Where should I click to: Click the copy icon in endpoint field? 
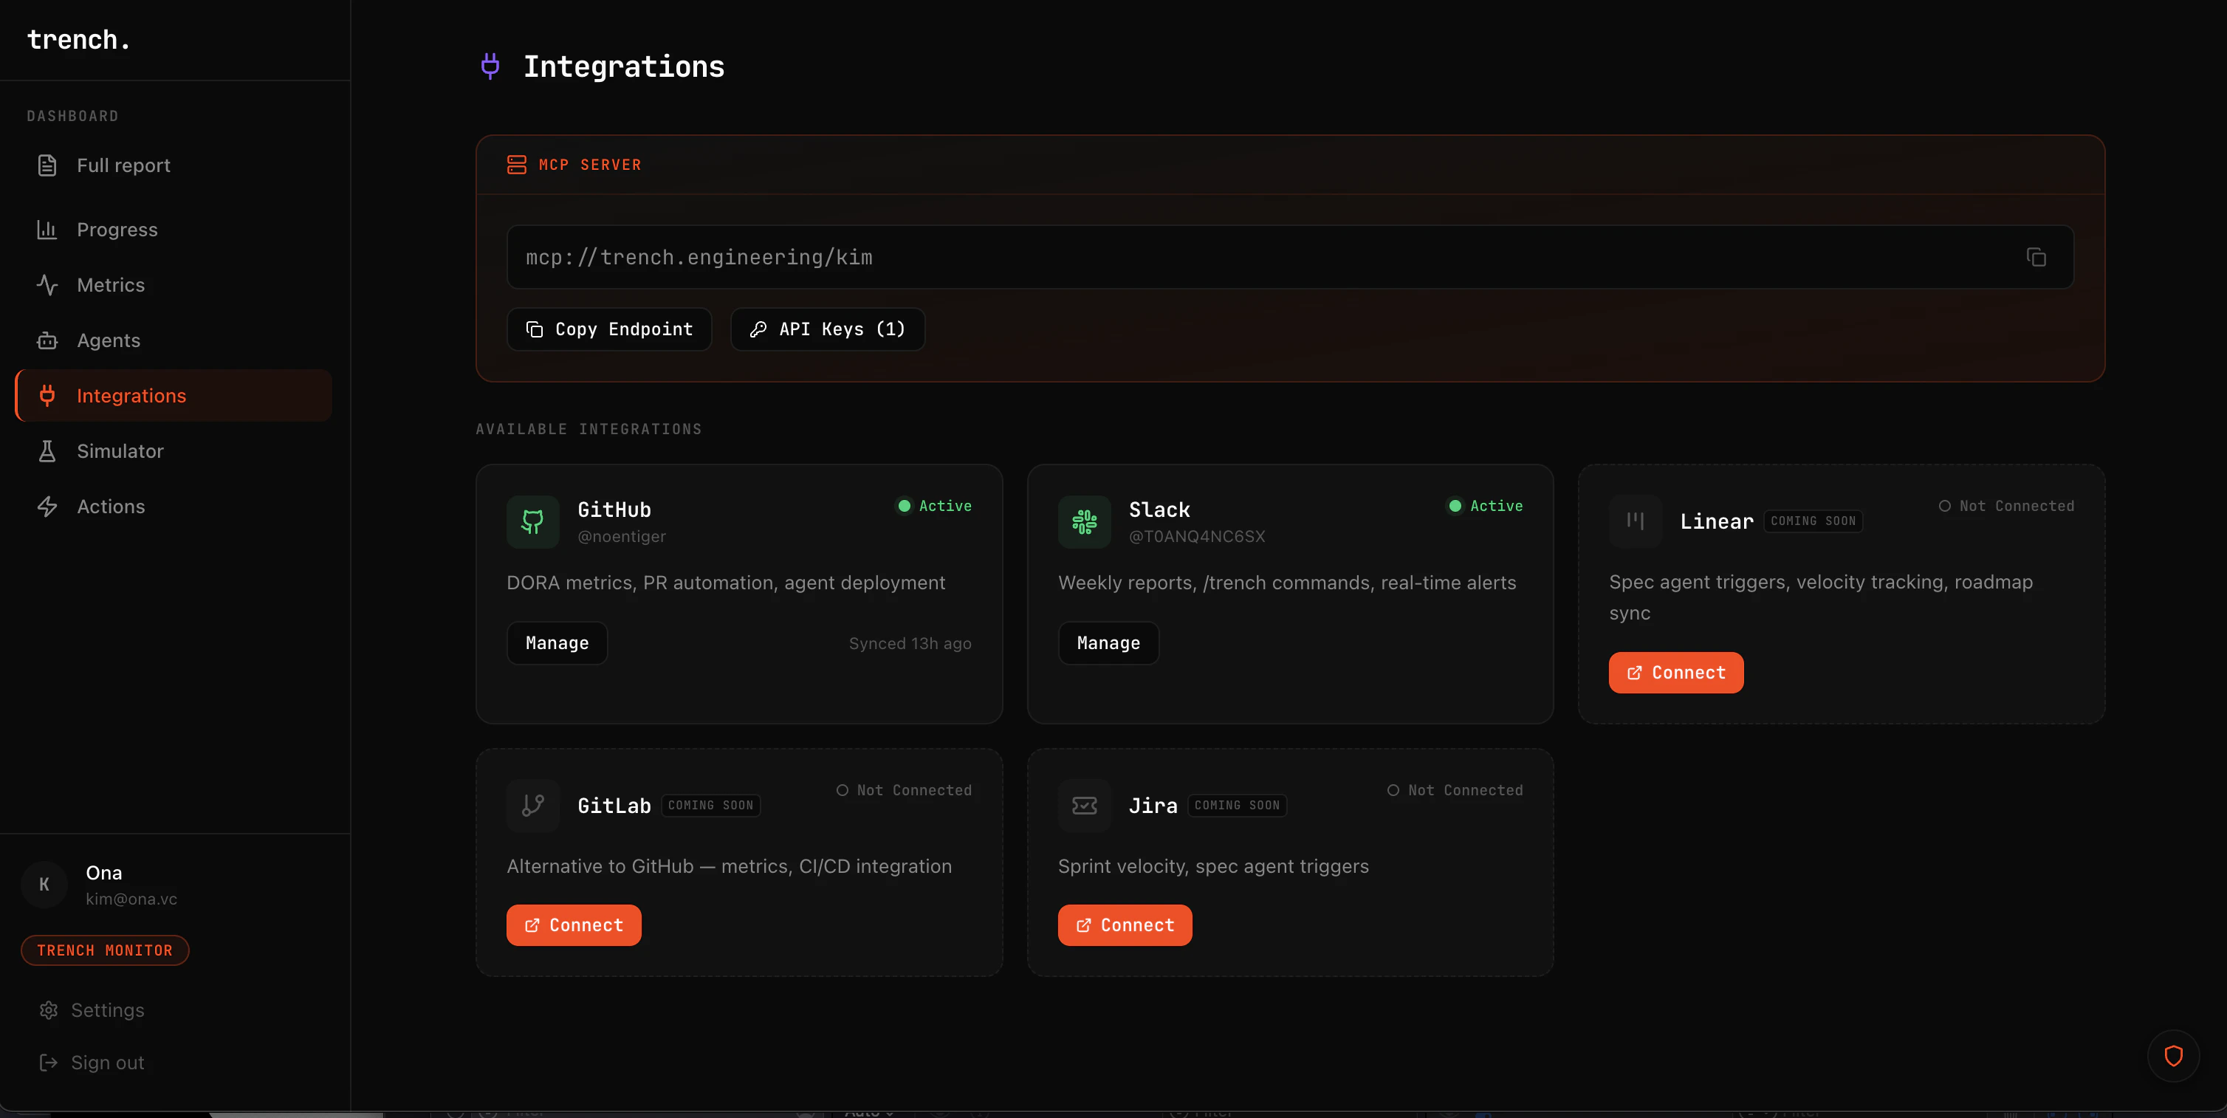[2036, 257]
